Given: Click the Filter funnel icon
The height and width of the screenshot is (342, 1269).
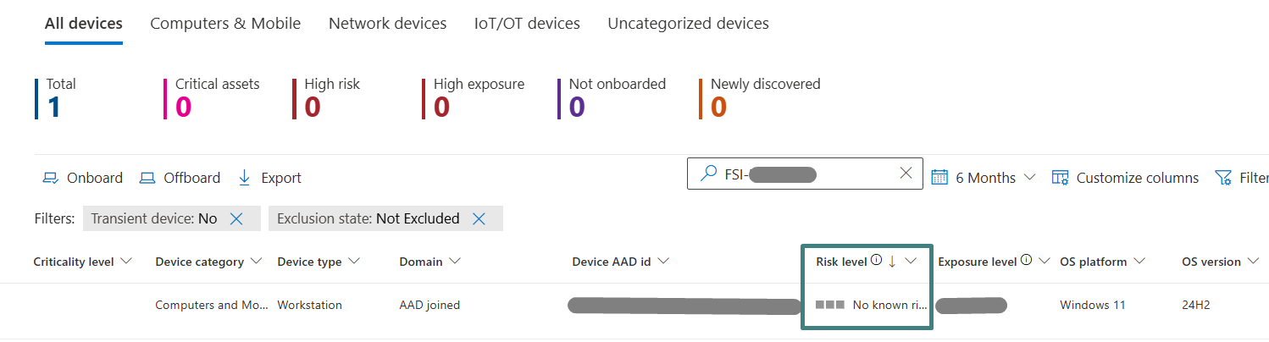Looking at the screenshot, I should tap(1222, 178).
